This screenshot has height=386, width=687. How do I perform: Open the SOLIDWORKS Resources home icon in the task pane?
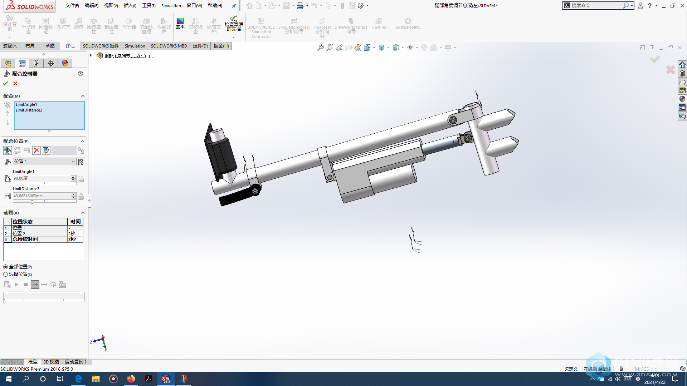coord(682,65)
